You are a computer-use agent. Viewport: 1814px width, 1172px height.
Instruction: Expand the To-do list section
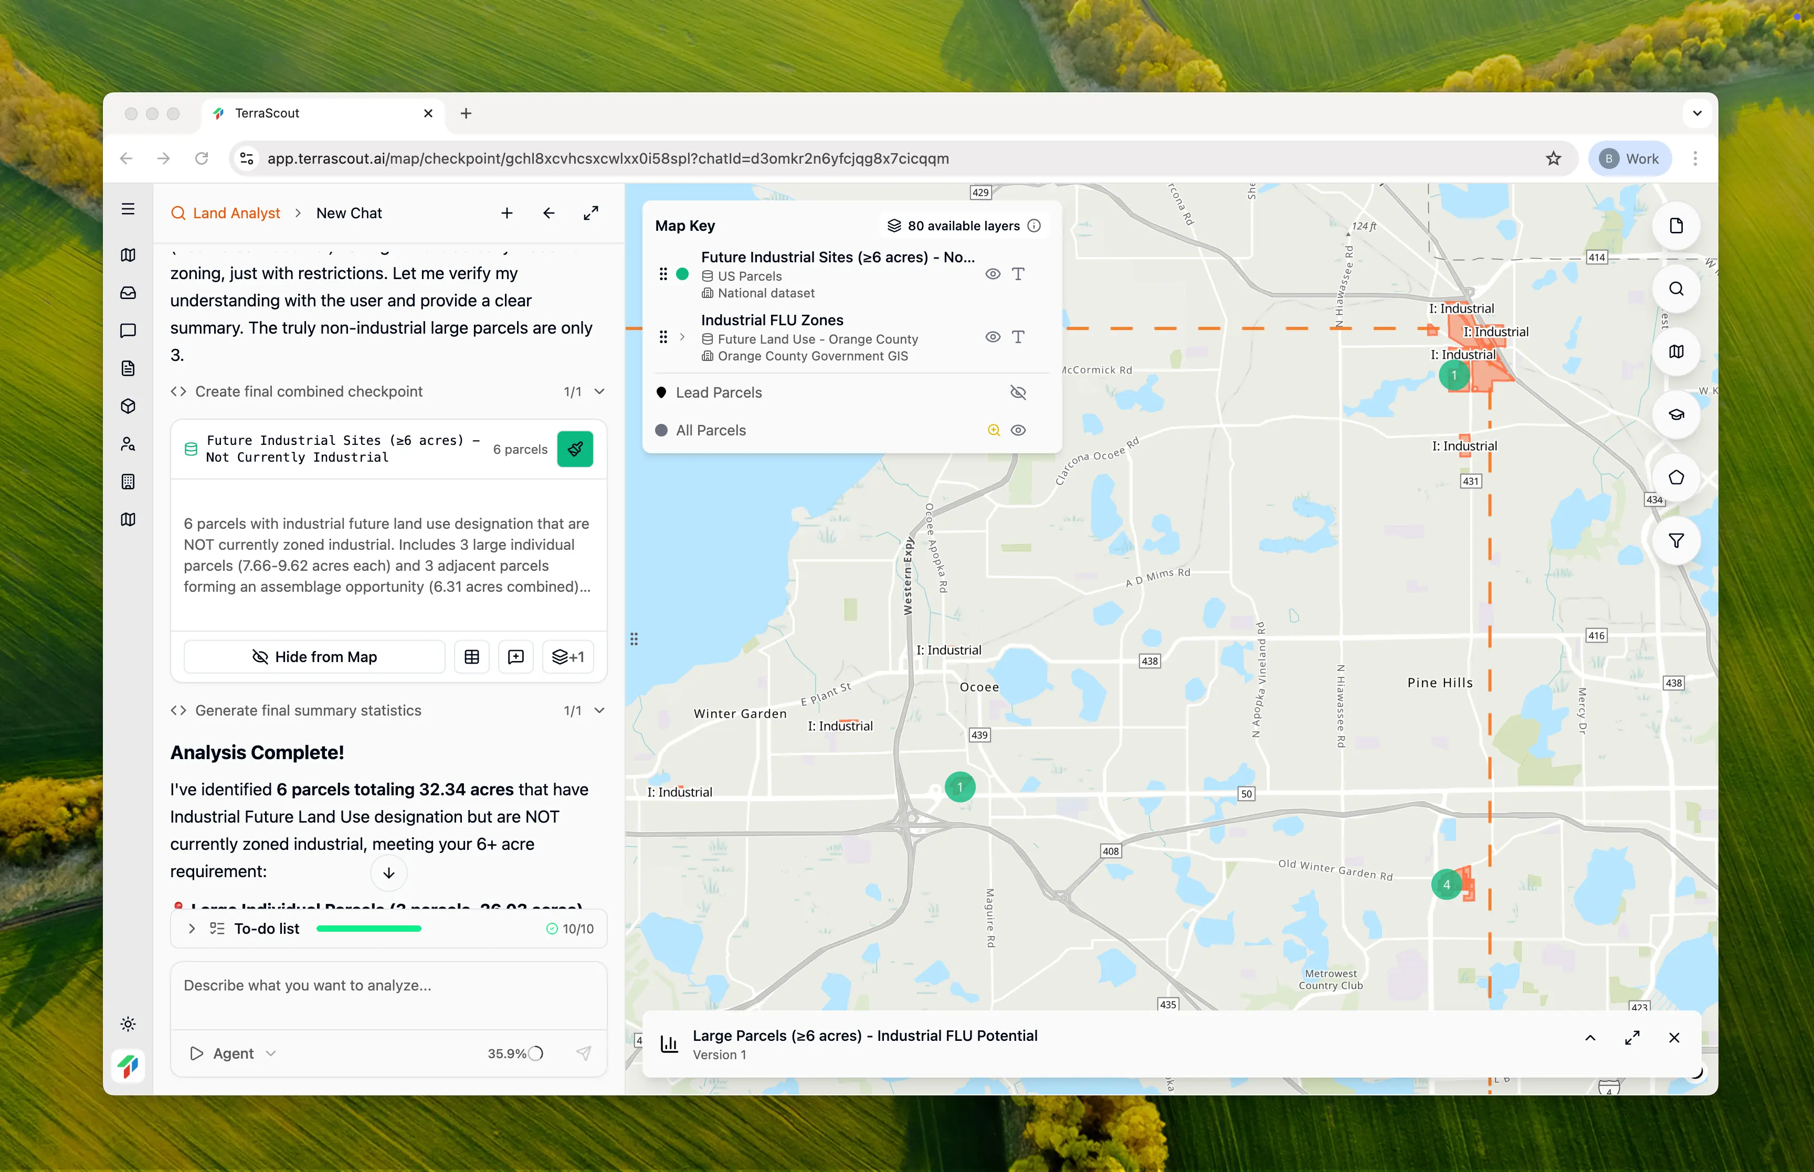tap(192, 929)
